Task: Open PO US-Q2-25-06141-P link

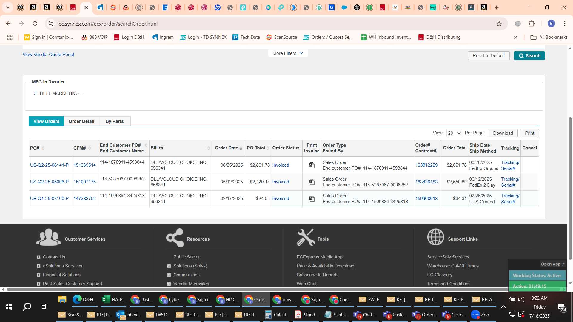Action: click(x=49, y=165)
